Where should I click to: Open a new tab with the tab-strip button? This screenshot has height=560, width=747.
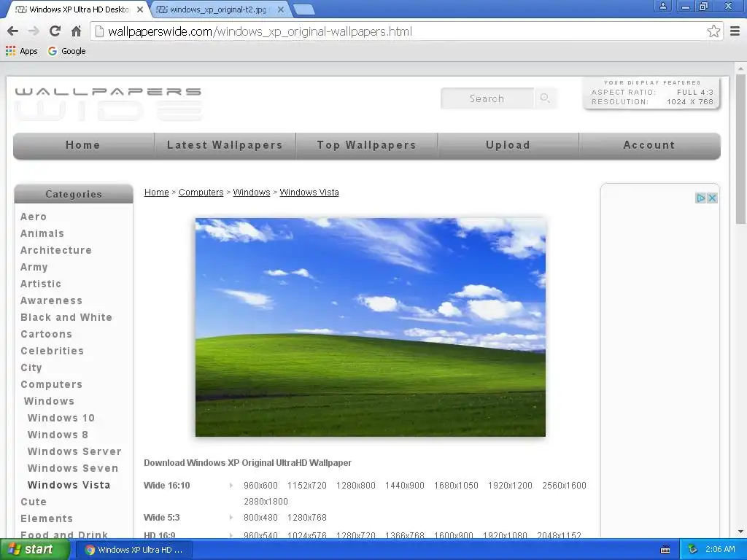tap(303, 9)
